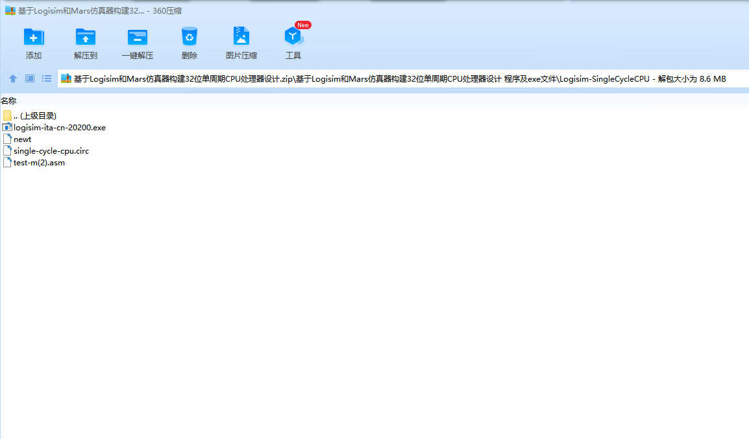Click the single-cycle-cpu.circ file icon
749x439 pixels.
(6, 151)
